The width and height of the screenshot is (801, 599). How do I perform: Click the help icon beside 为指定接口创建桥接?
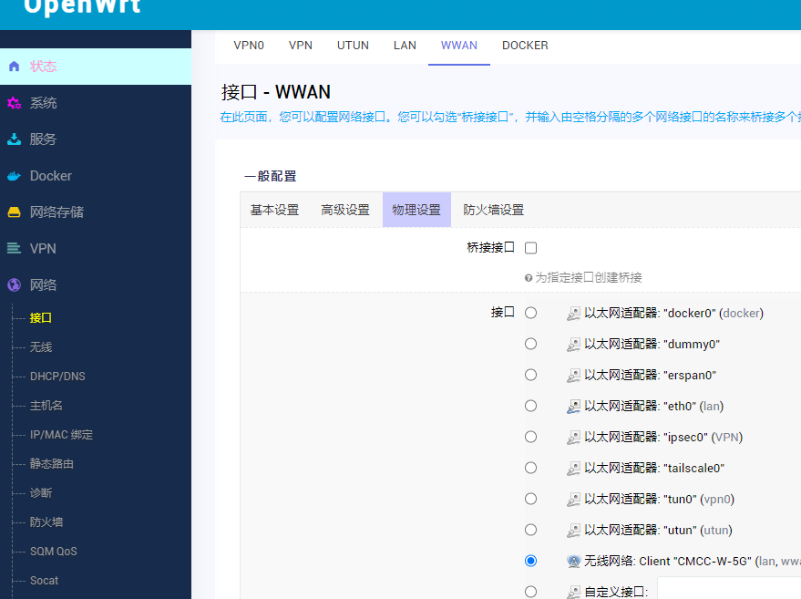529,278
